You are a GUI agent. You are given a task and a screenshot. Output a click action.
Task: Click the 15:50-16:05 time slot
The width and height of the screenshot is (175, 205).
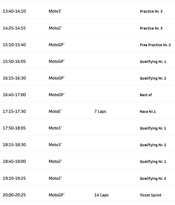click(14, 61)
